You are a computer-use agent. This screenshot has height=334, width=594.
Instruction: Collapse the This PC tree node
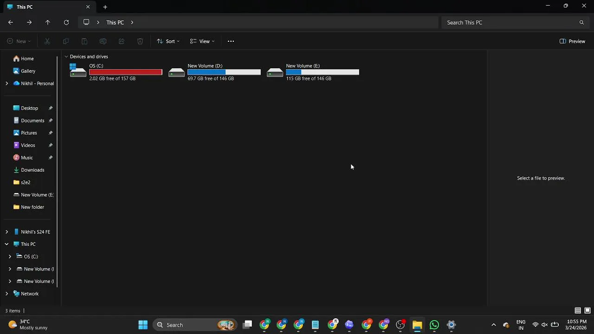tap(6, 244)
